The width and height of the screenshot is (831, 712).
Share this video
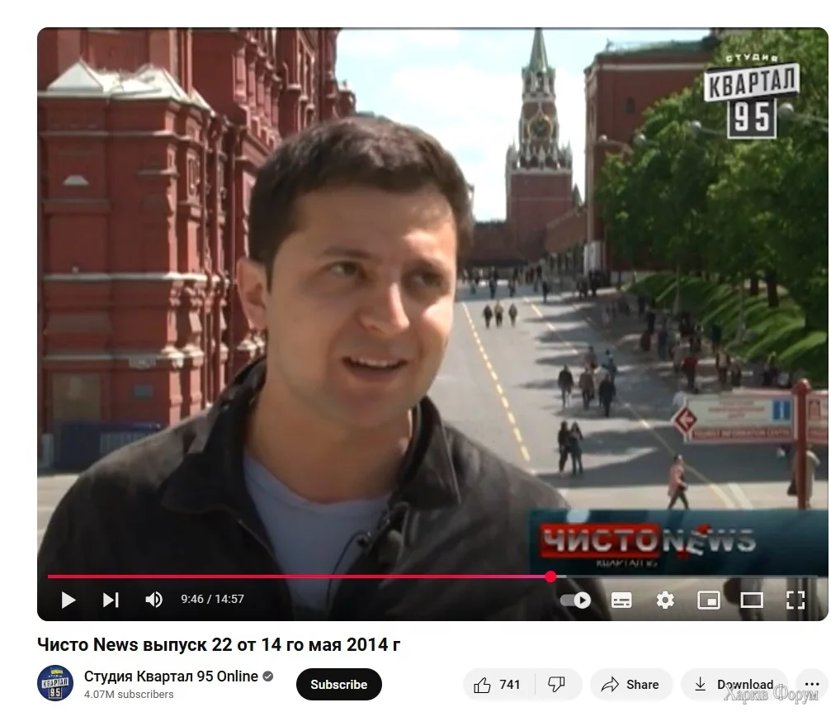(x=630, y=685)
